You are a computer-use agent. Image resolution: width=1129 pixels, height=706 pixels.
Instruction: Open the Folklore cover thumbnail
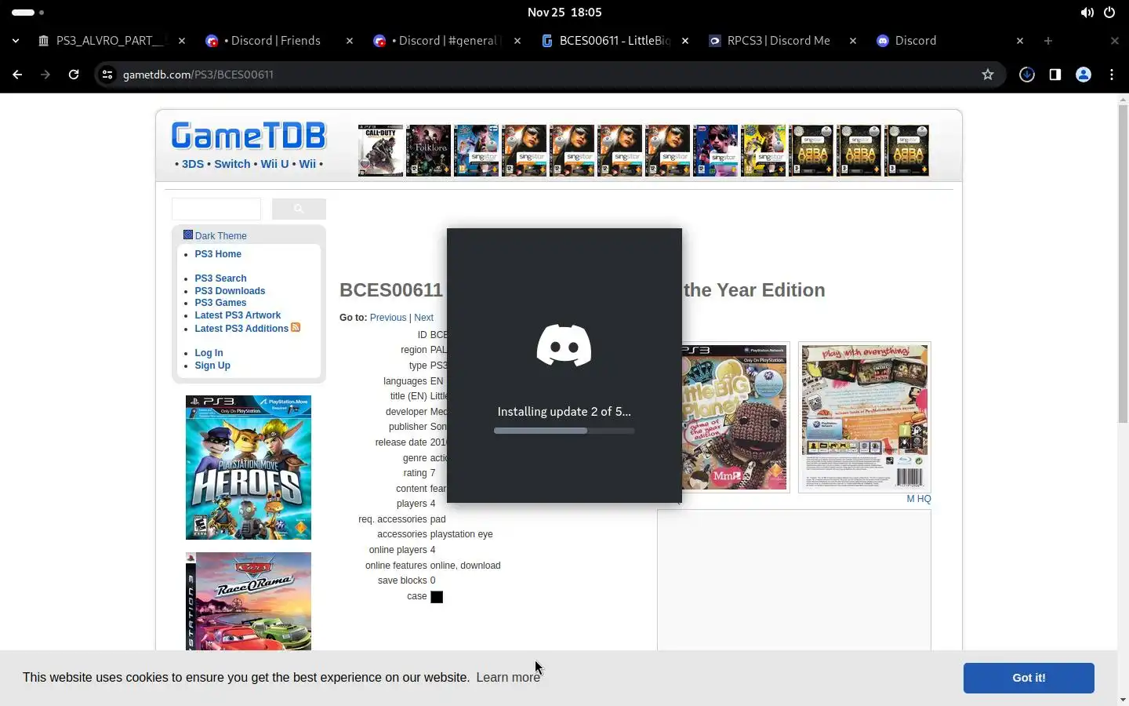(428, 151)
